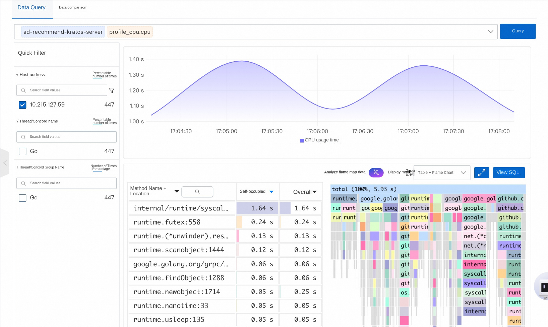
Task: Click the Method Name + Location sort arrow
Action: click(x=177, y=191)
